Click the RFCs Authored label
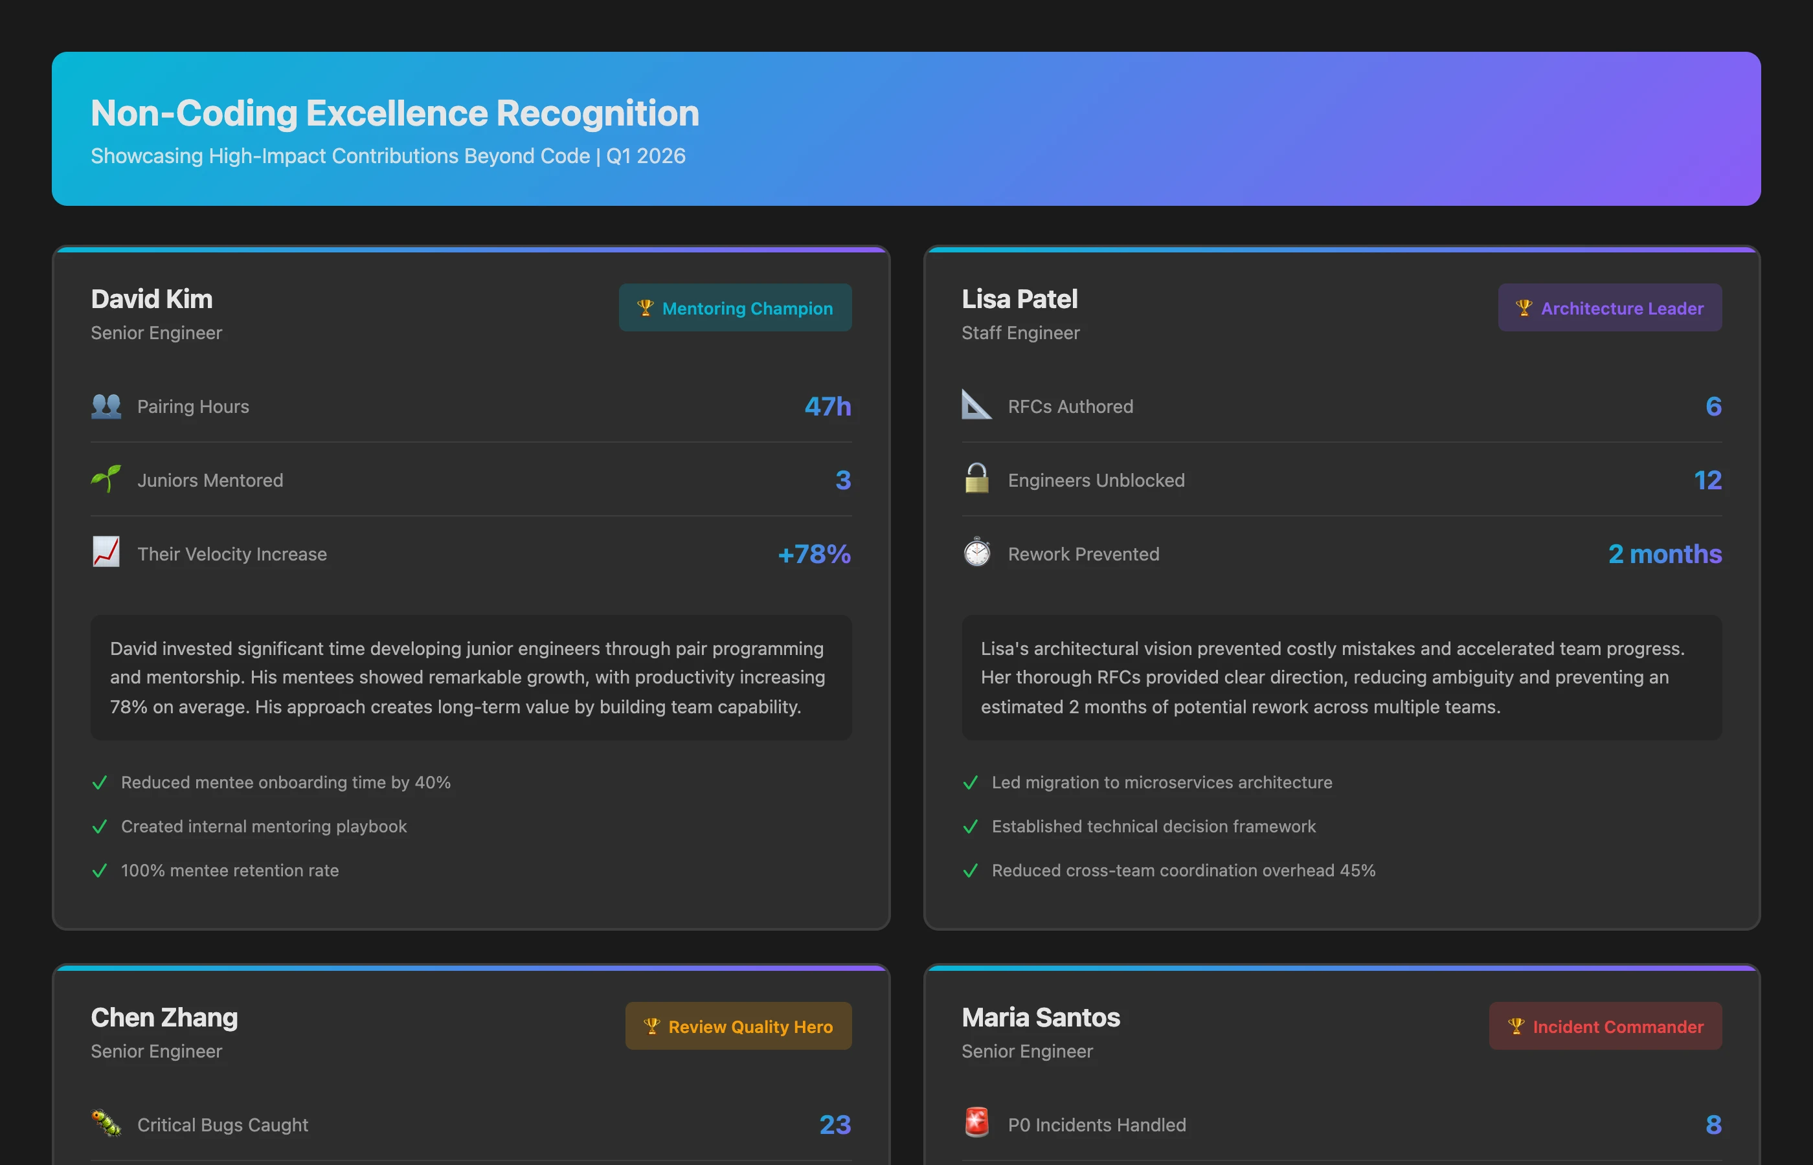This screenshot has width=1813, height=1165. (1070, 406)
